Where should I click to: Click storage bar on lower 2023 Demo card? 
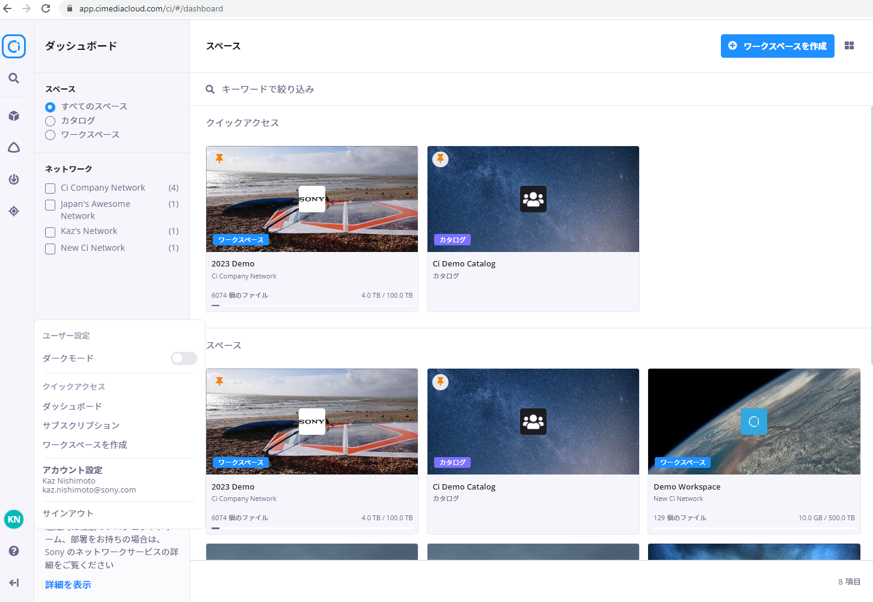point(312,528)
